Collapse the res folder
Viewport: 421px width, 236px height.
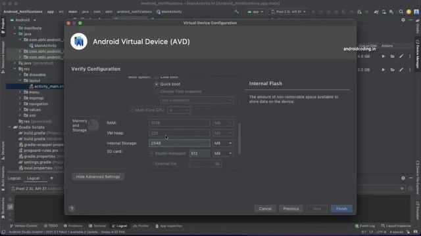coord(14,69)
